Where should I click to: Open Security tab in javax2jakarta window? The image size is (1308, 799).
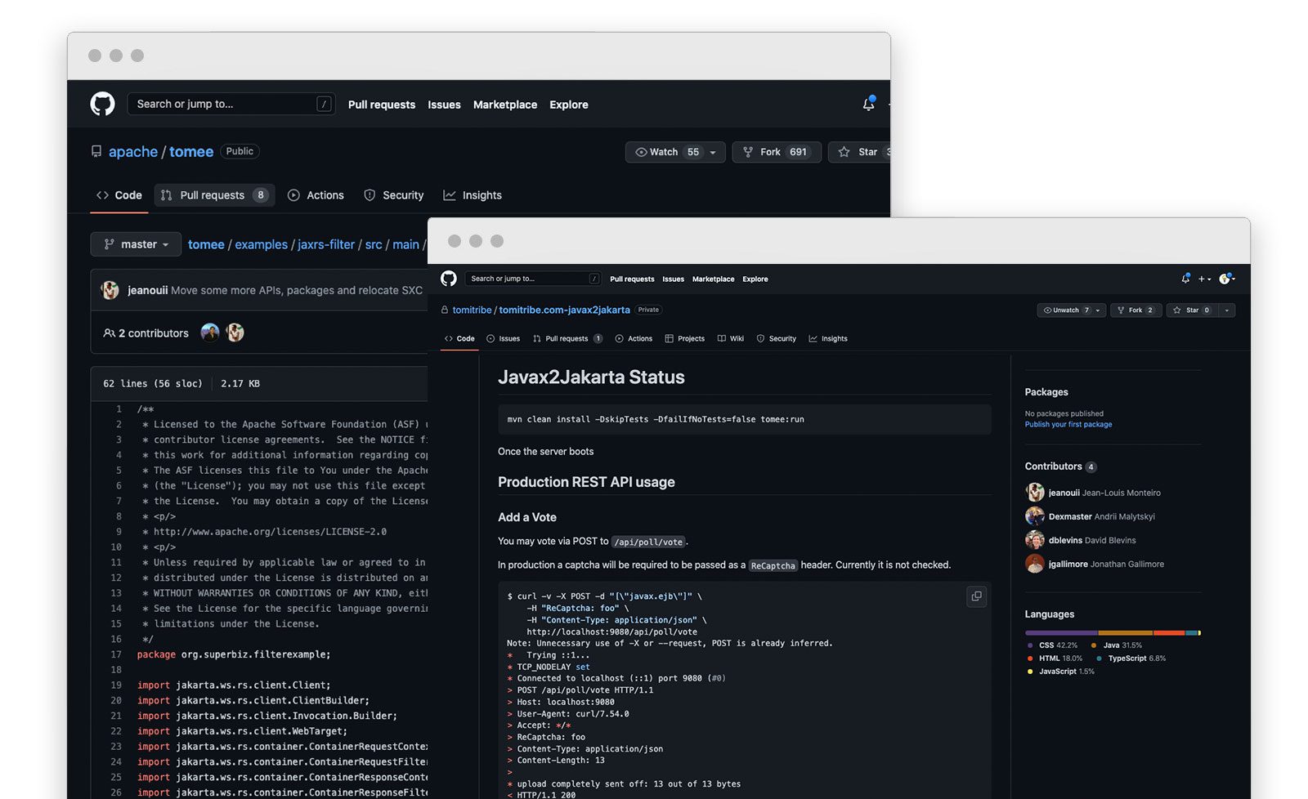click(x=777, y=338)
